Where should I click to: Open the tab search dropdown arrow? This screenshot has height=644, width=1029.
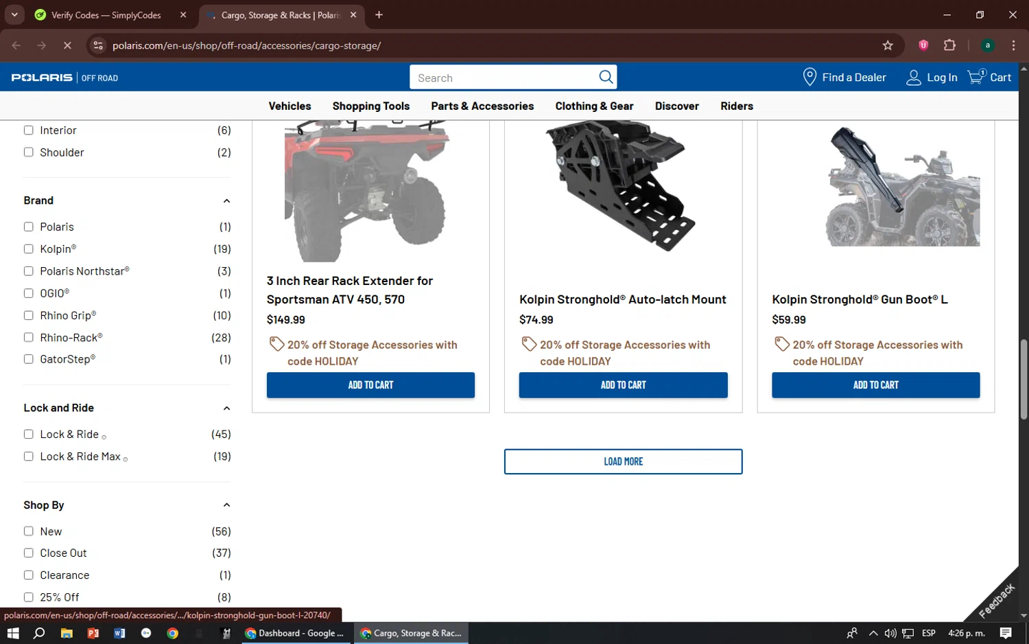point(14,14)
